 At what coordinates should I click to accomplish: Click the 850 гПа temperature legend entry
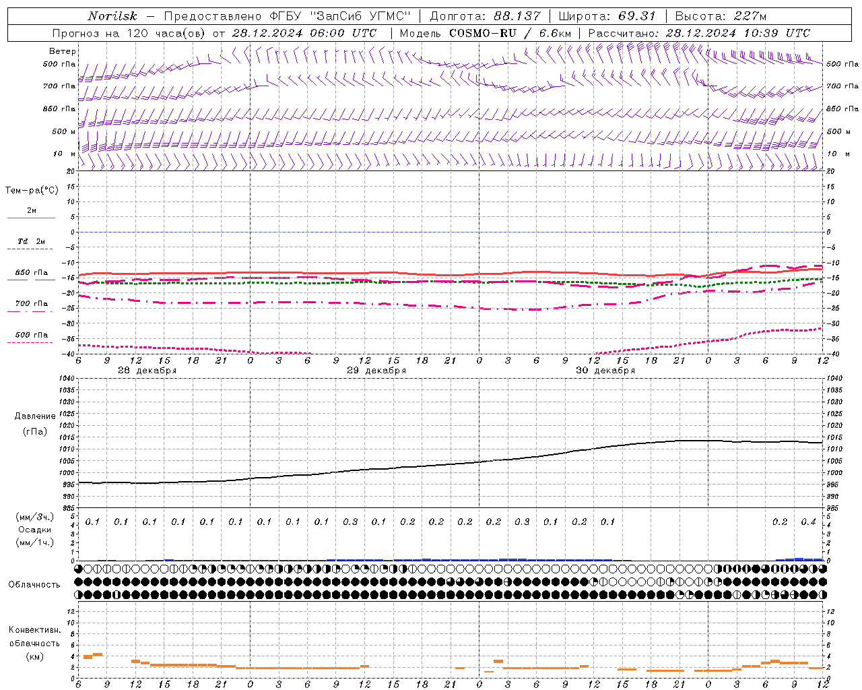click(32, 273)
